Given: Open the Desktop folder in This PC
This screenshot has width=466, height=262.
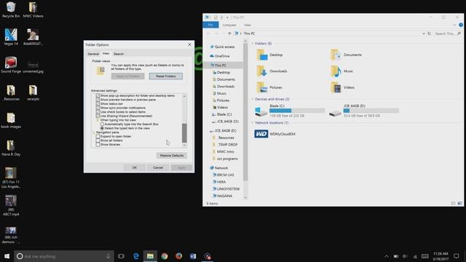Looking at the screenshot, I should tap(269, 55).
